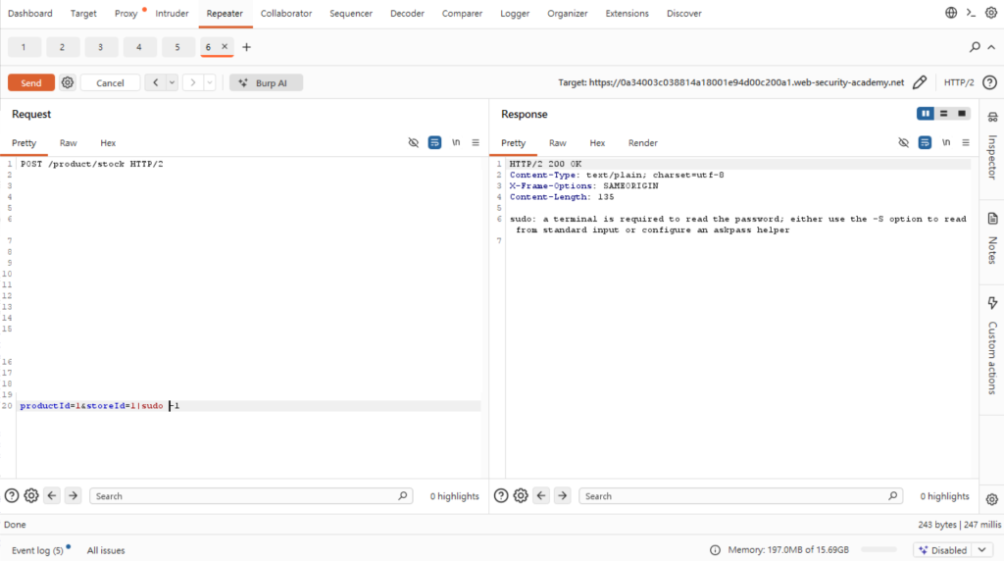This screenshot has width=1004, height=561.
Task: Expand the forward history dropdown arrow
Action: (210, 82)
